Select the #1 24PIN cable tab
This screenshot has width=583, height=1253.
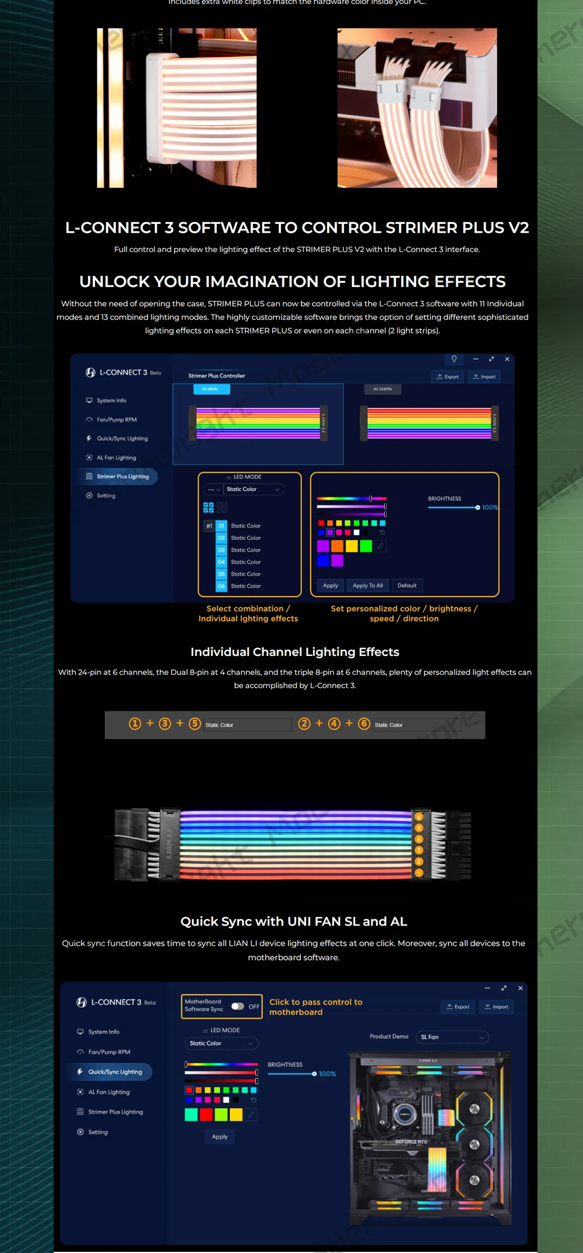pos(212,389)
